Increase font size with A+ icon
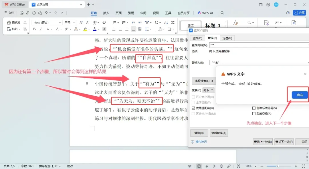The image size is (309, 169). coord(81,23)
